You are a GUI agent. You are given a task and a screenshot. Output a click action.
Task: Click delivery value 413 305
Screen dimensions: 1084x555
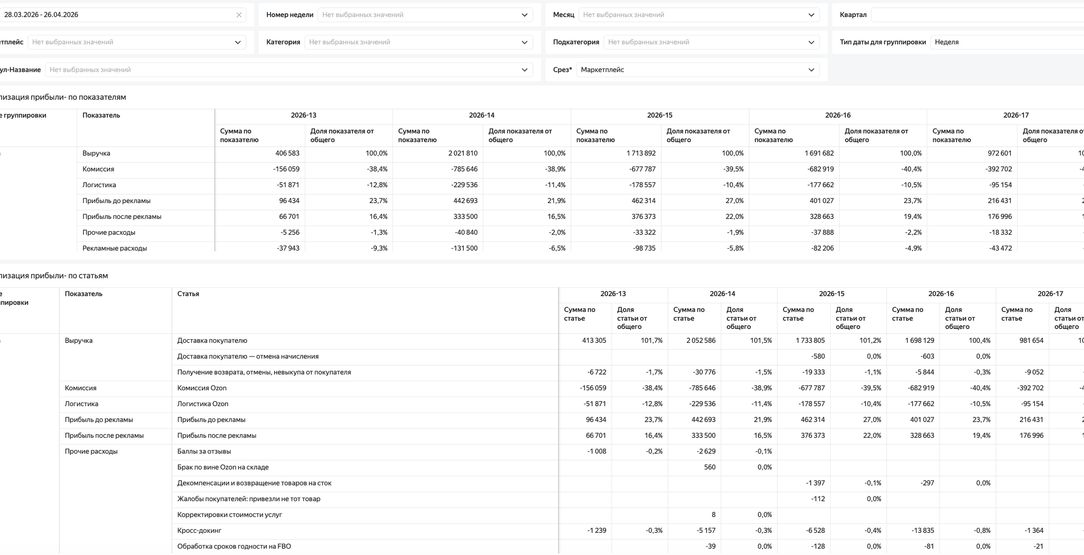pos(594,341)
